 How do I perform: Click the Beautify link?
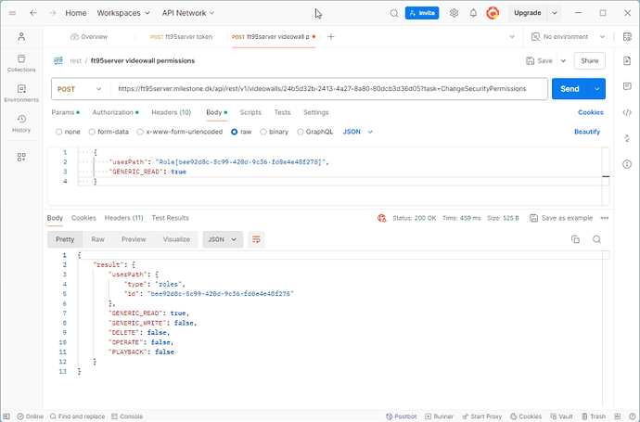(x=586, y=132)
